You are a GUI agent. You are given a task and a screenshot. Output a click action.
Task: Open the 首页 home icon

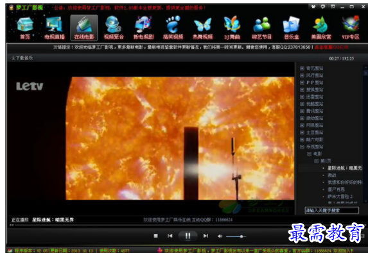pyautogui.click(x=24, y=28)
